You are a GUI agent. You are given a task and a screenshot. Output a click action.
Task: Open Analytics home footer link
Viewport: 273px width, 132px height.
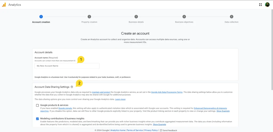point(118,130)
